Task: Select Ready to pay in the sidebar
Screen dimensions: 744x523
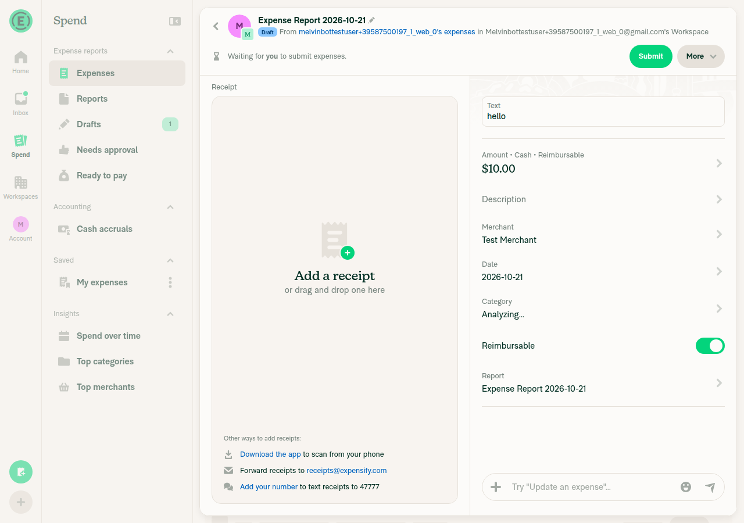Action: [117, 175]
